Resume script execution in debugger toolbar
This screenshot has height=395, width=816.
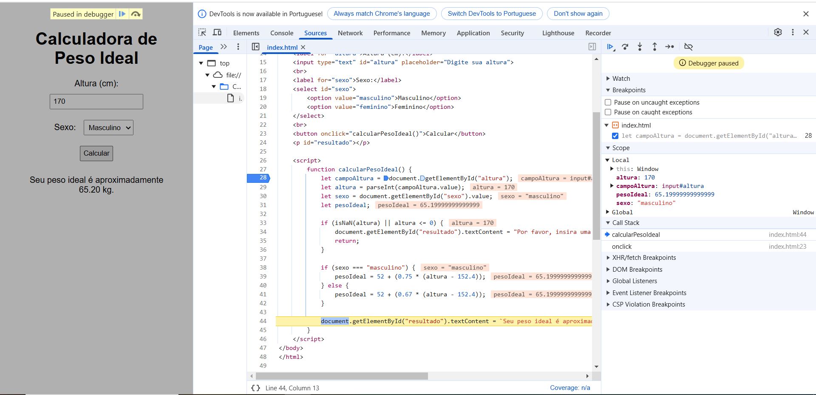tap(610, 47)
